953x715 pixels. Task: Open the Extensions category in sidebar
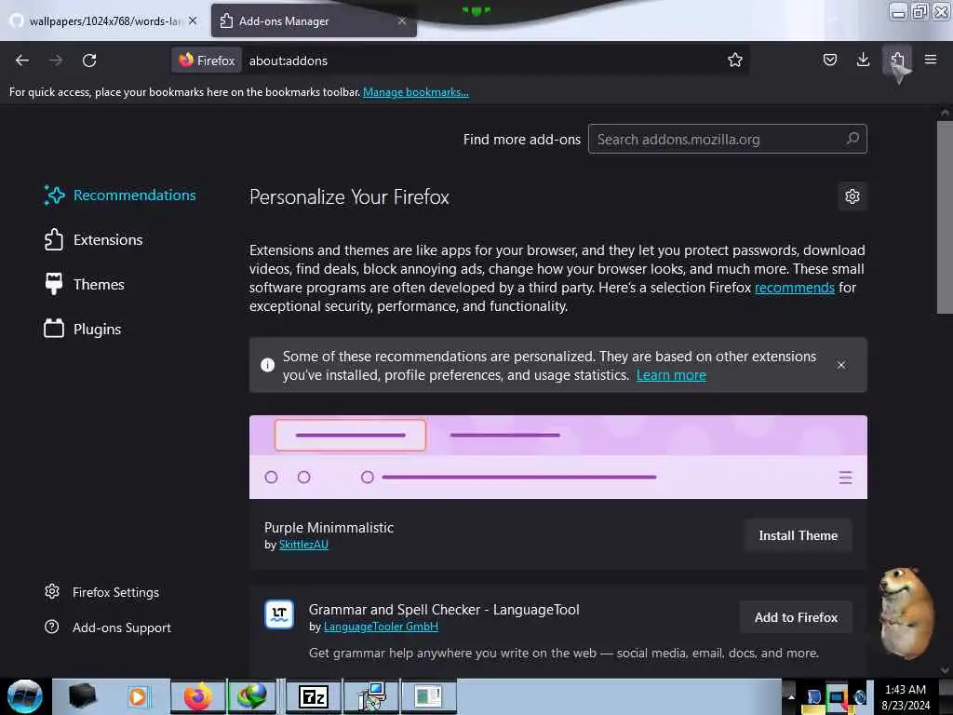click(94, 239)
